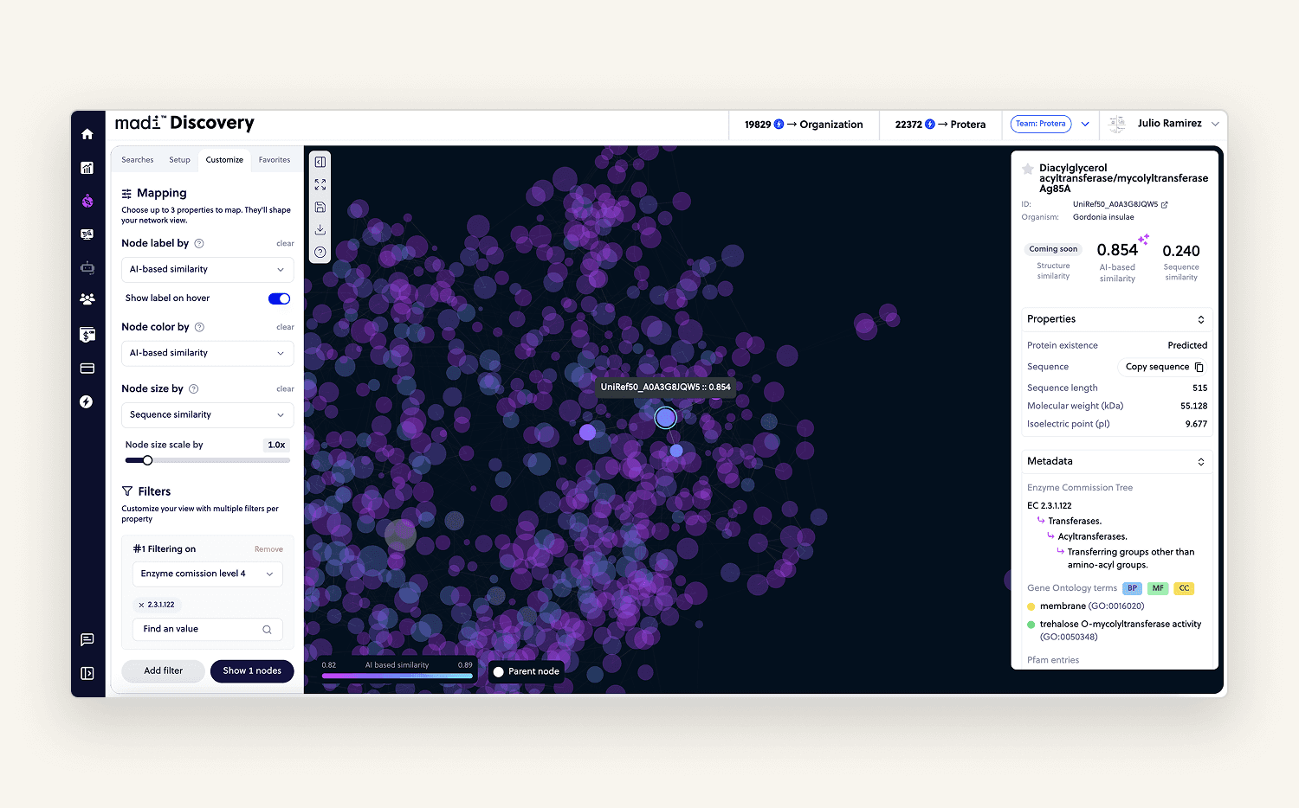1299x808 pixels.
Task: Expand the Node size by dropdown
Action: tap(207, 415)
